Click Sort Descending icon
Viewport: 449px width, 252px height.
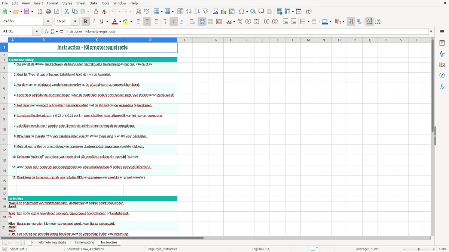197,12
